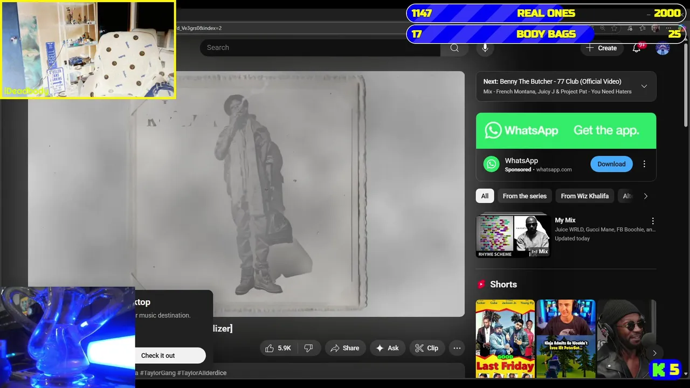Open the YouTube account avatar menu
Screen dimensions: 690x388
[663, 48]
